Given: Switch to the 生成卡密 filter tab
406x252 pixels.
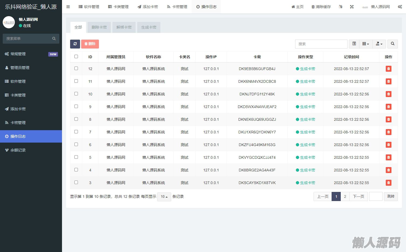Looking at the screenshot, I should [x=149, y=27].
